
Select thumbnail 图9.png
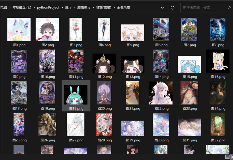coord(19,61)
